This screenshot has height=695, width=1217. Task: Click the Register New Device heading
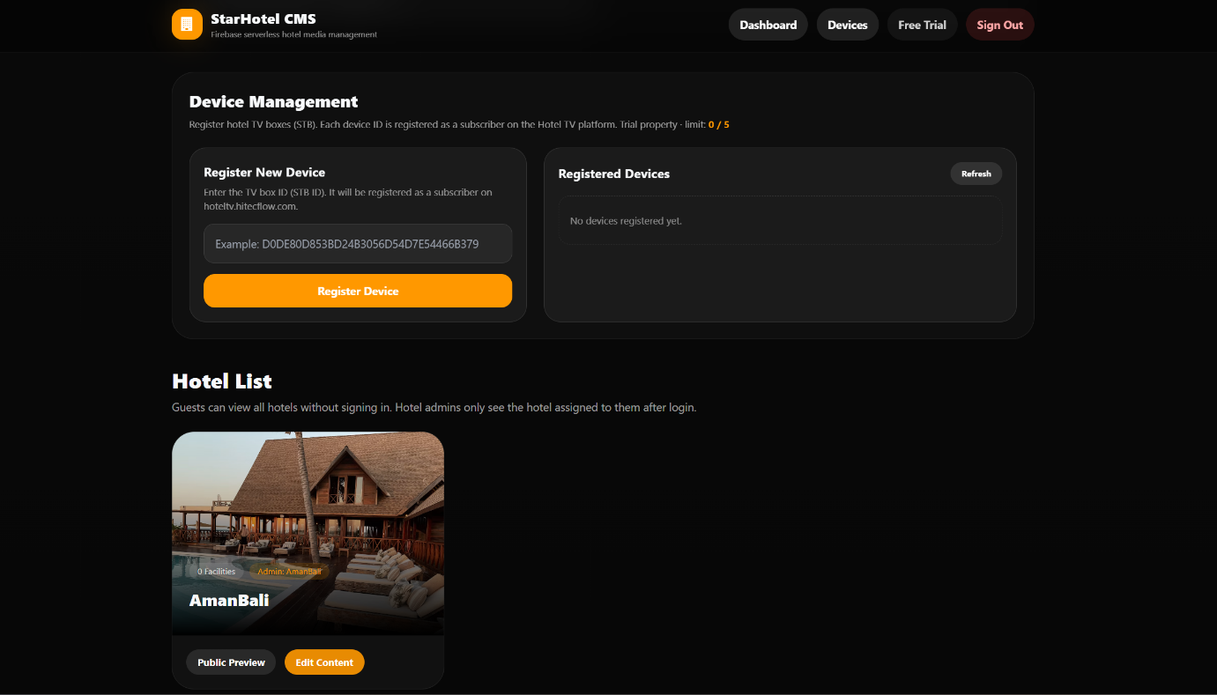pos(264,173)
